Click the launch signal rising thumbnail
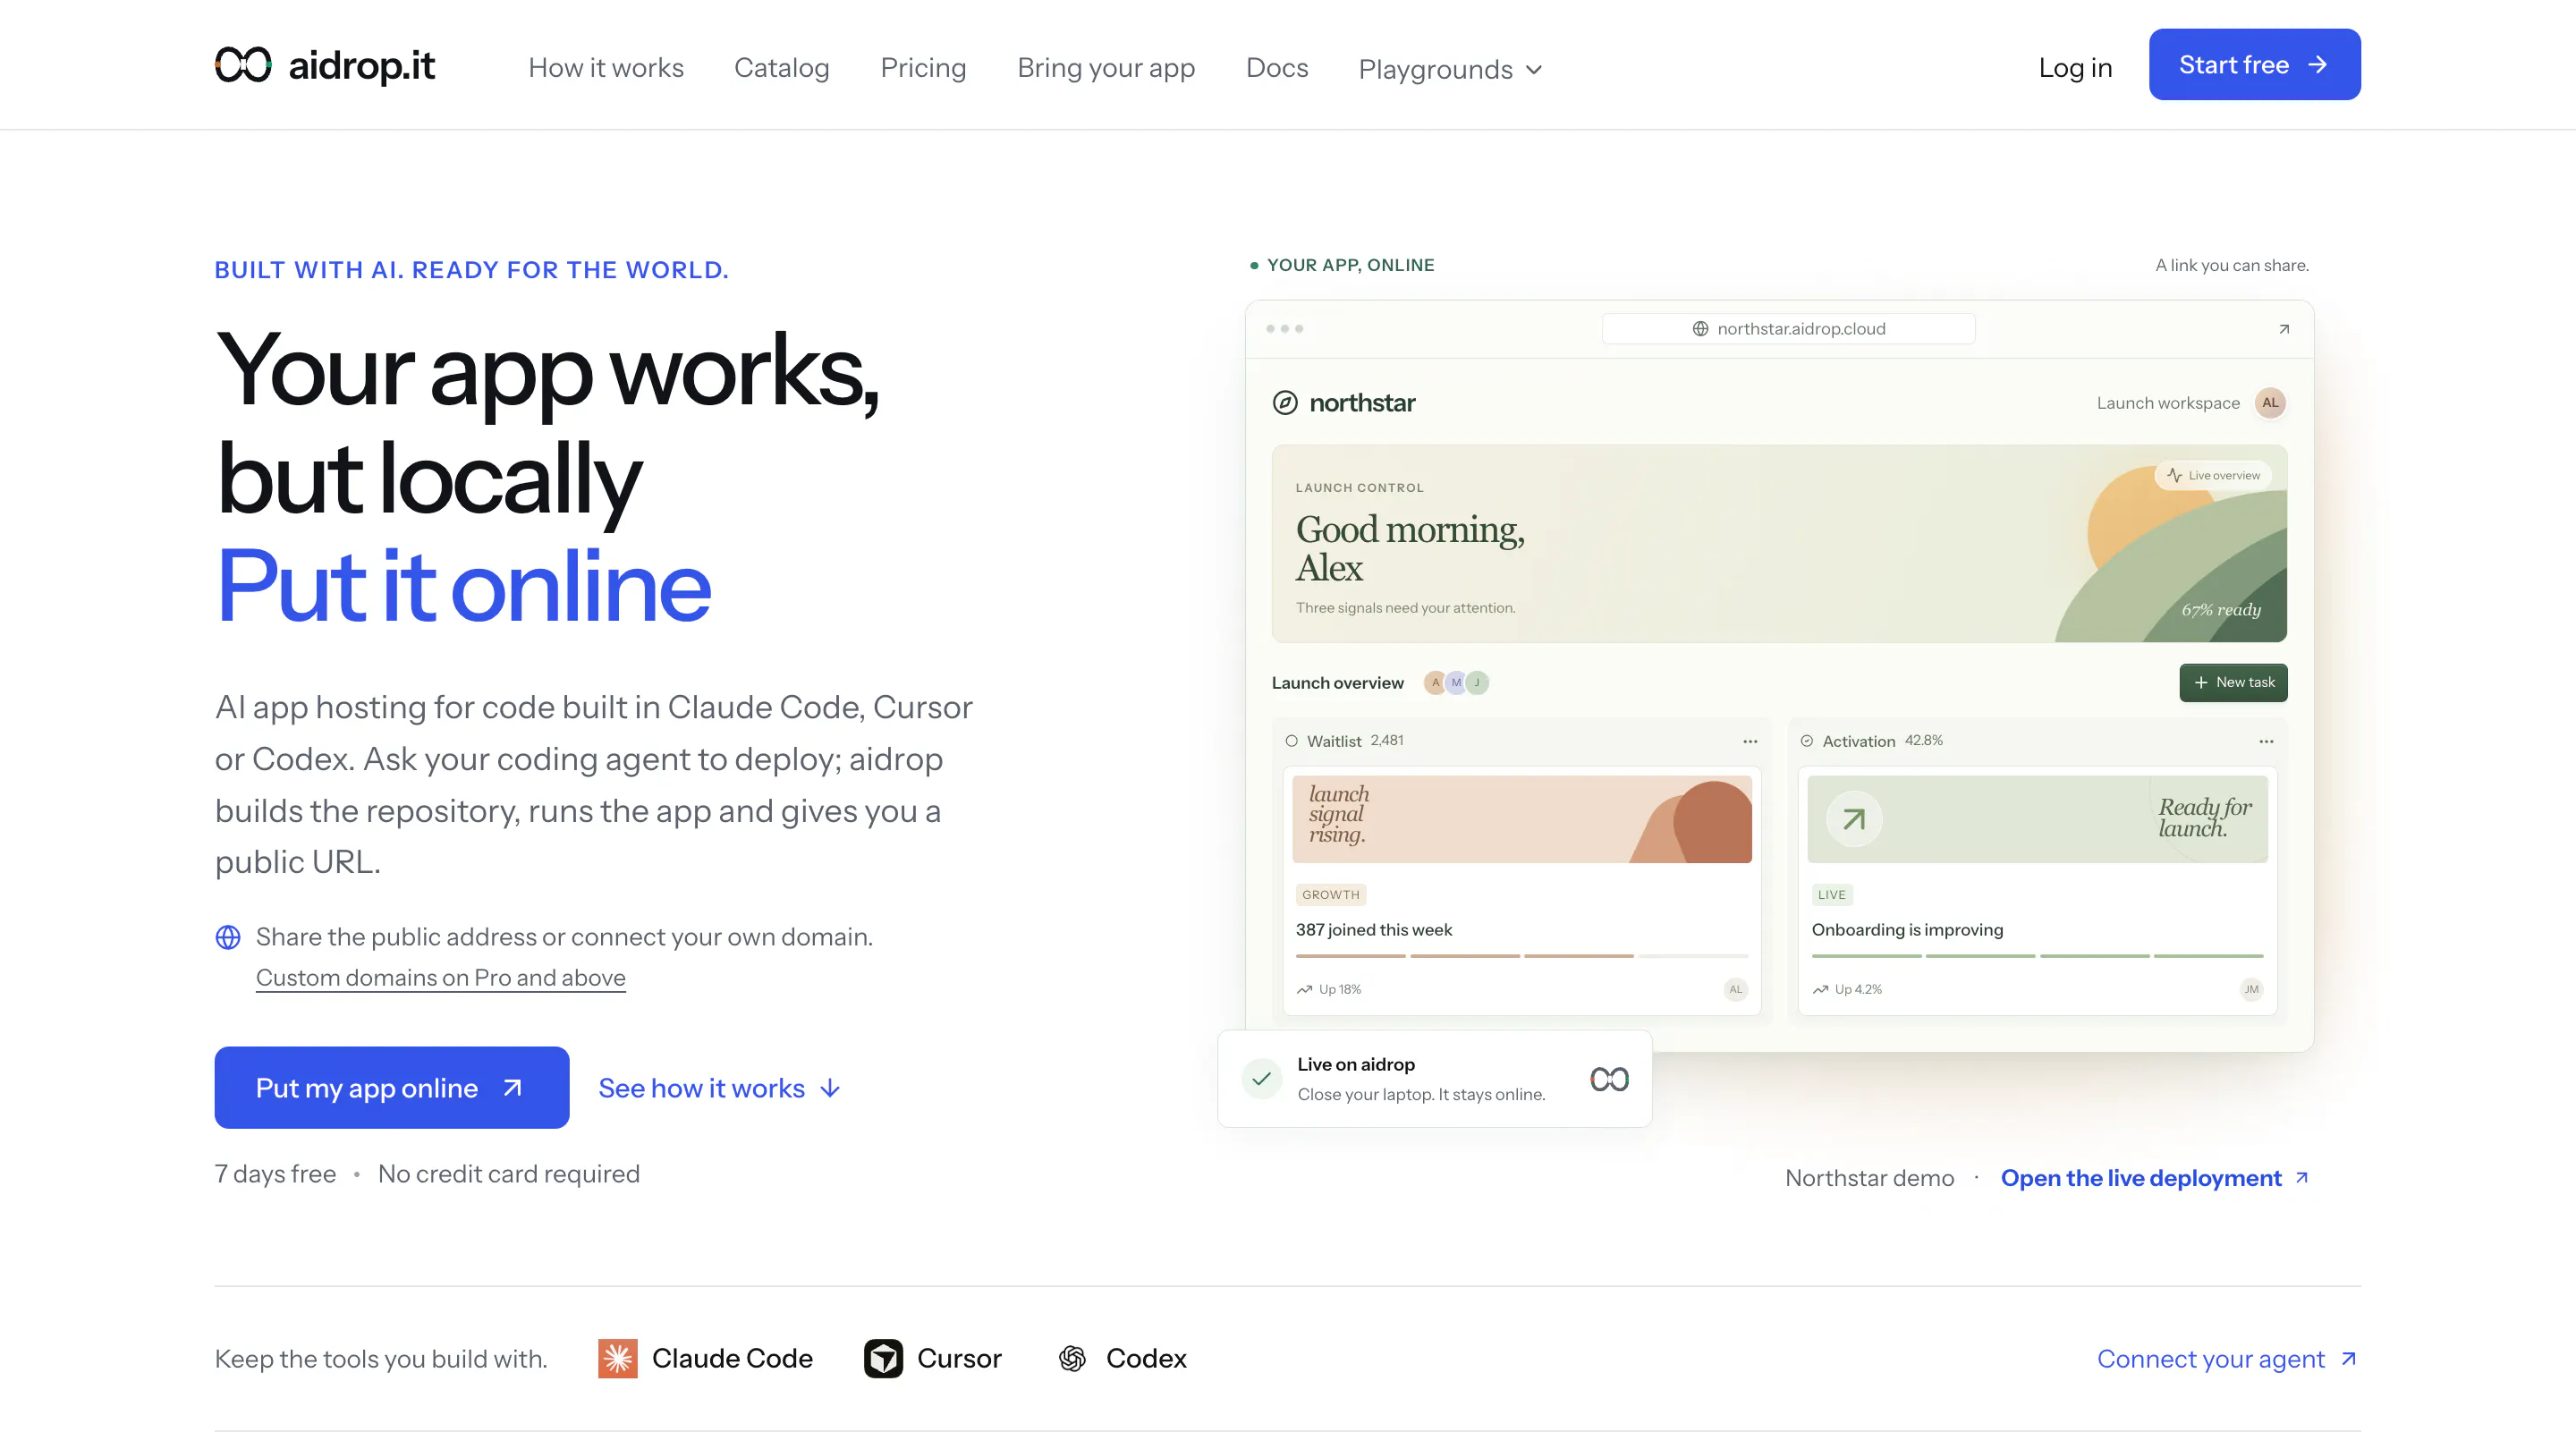Image resolution: width=2576 pixels, height=1449 pixels. (x=1521, y=819)
